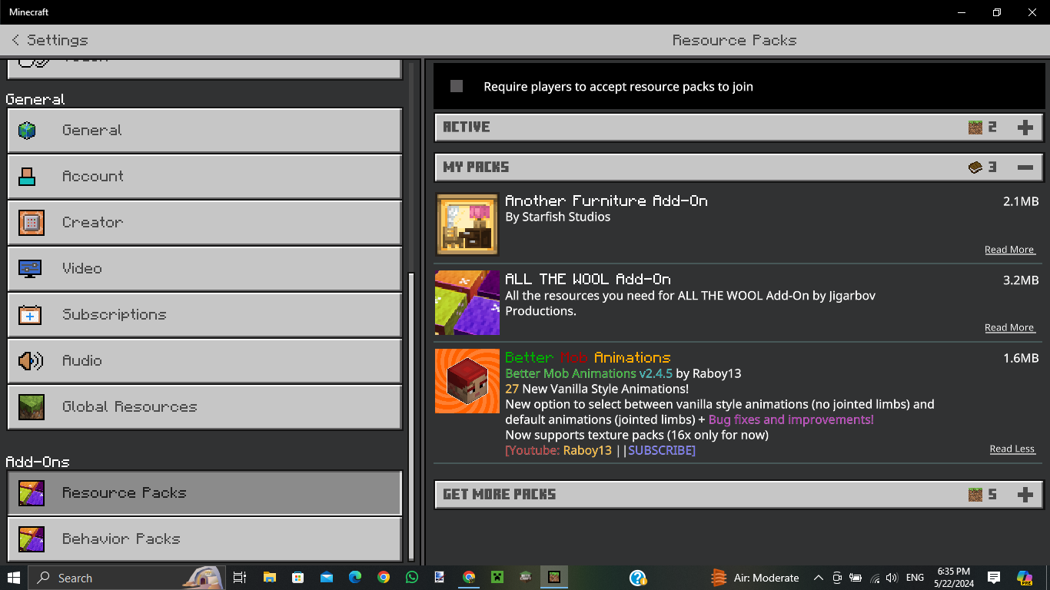Open the clock and calendar flyout

click(954, 578)
